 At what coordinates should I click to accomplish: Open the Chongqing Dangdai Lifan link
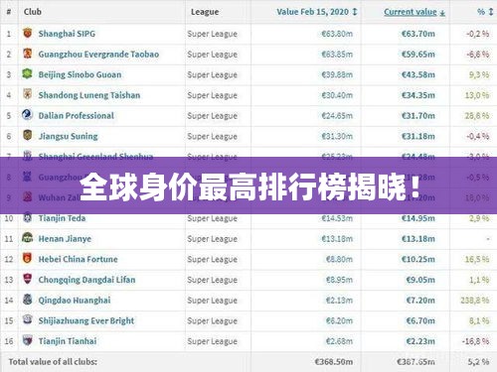pos(86,280)
